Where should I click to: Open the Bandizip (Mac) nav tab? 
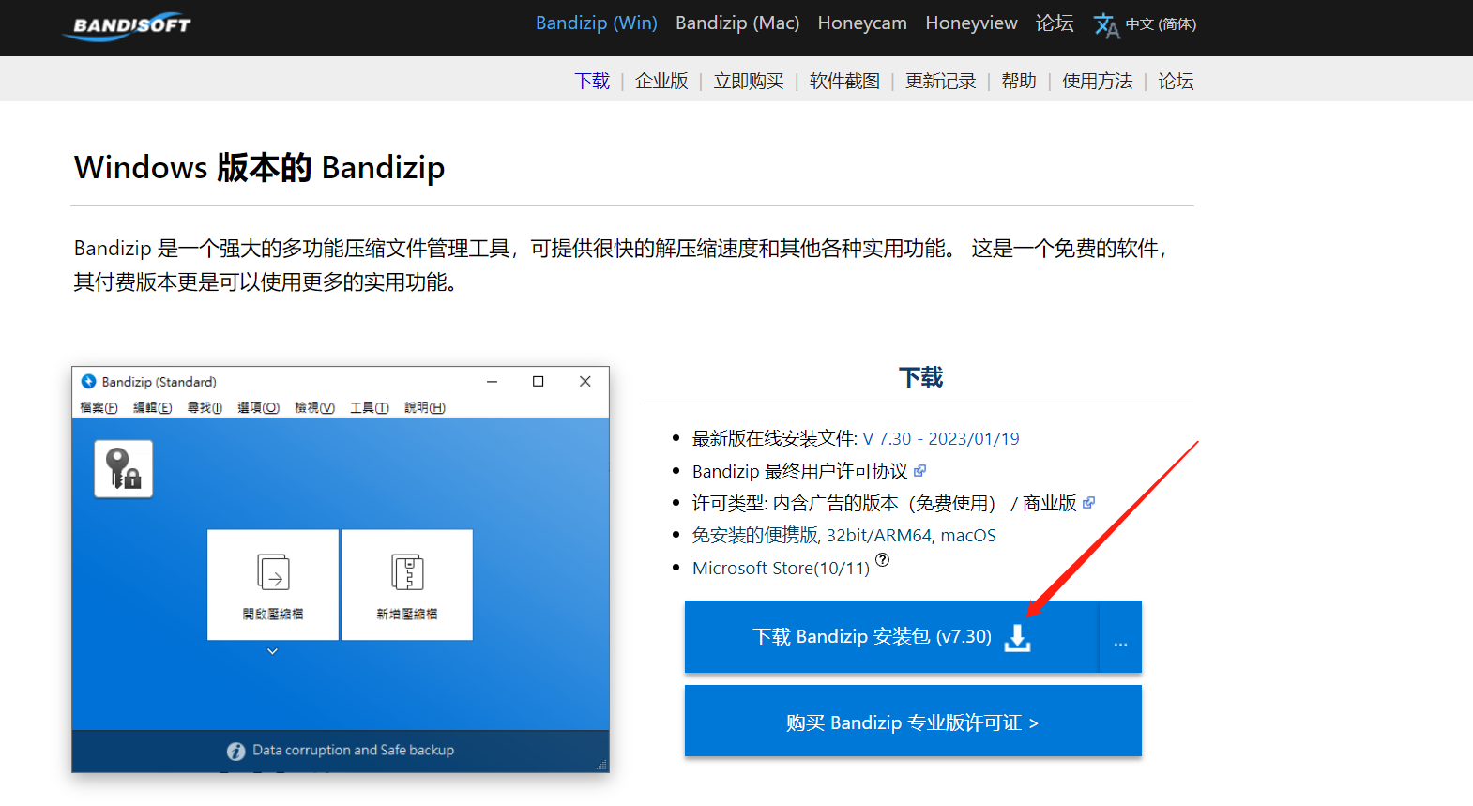737,23
